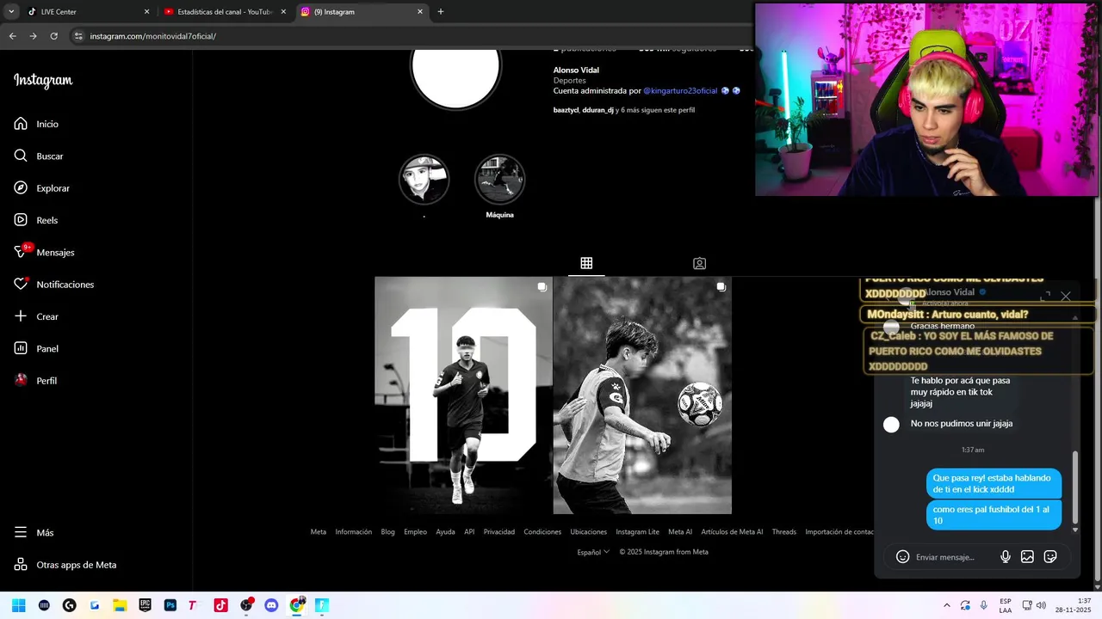Viewport: 1102px width, 619px height.
Task: Click Crear to make a post
Action: click(36, 316)
